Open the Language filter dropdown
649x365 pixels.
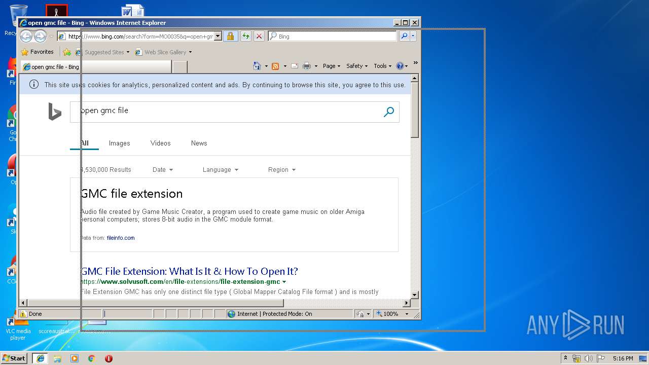point(221,170)
